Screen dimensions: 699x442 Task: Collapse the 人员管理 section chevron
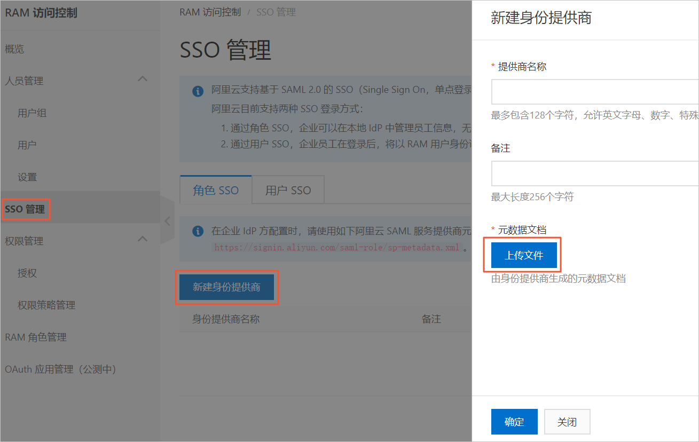click(x=143, y=80)
